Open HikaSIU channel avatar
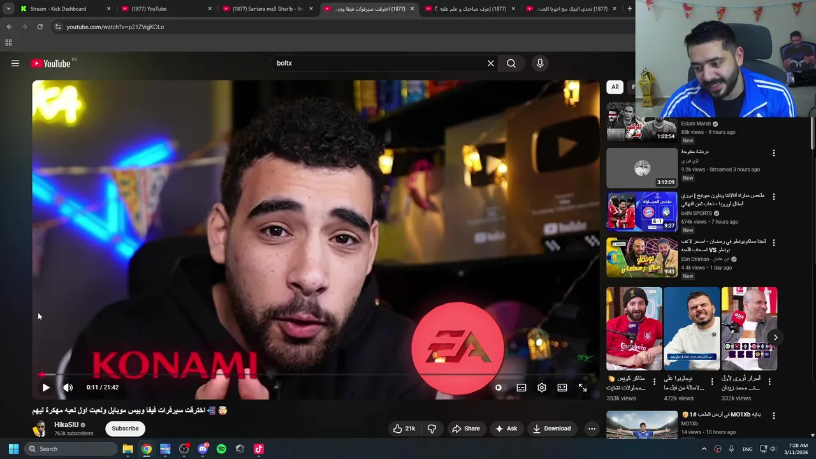This screenshot has width=816, height=459. (x=39, y=429)
